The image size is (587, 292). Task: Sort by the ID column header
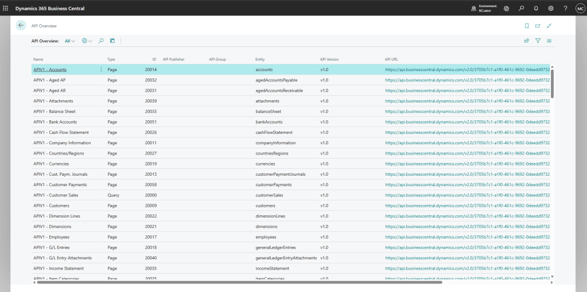click(x=154, y=60)
